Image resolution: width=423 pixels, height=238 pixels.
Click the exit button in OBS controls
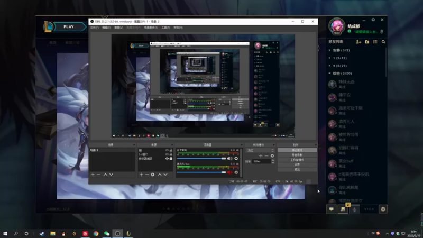point(297,169)
